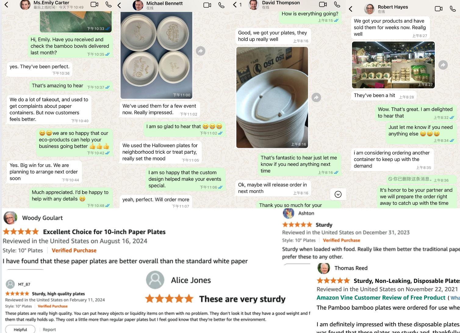Go back from Robert Hayes chat
Viewport: 460px width, 333px height.
point(350,9)
